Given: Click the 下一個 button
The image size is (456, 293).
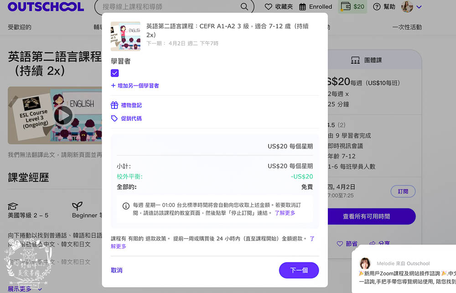Looking at the screenshot, I should pyautogui.click(x=299, y=270).
